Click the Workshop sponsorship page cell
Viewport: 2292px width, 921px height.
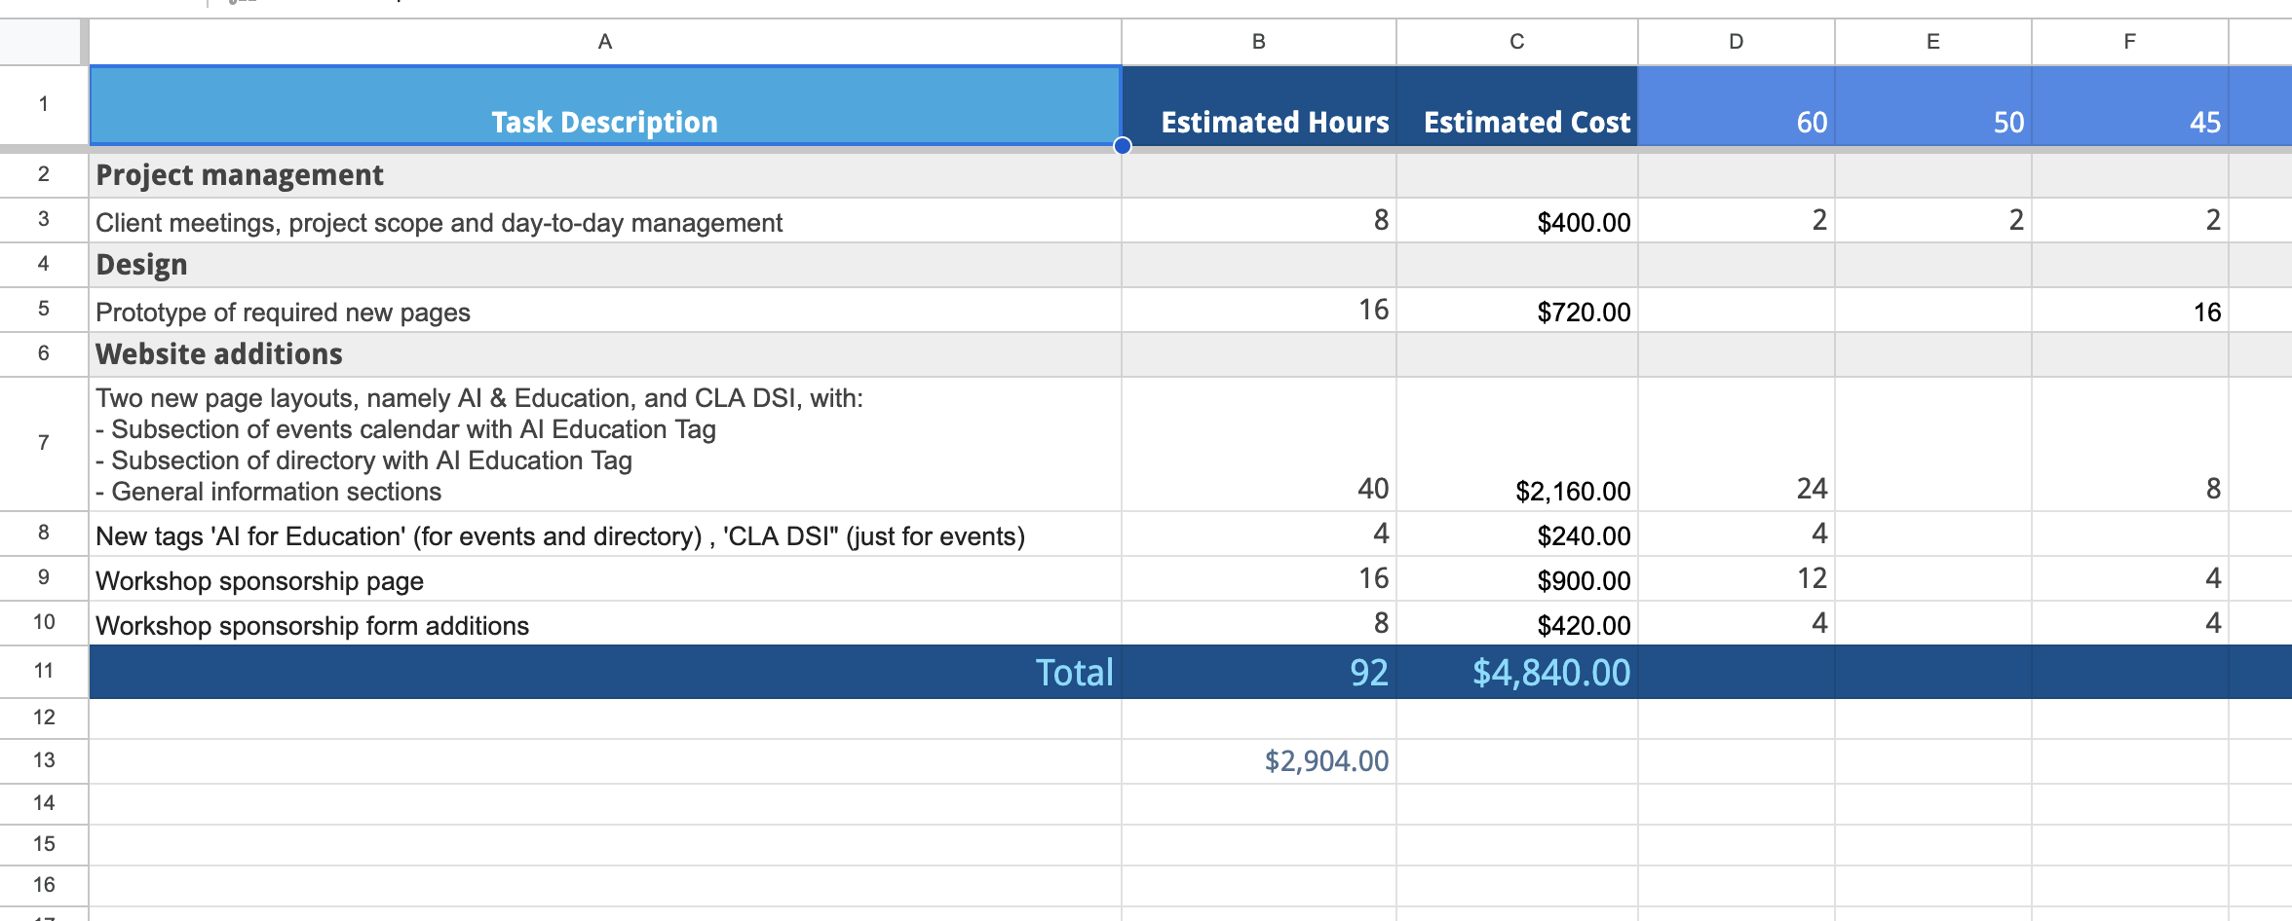tap(604, 579)
